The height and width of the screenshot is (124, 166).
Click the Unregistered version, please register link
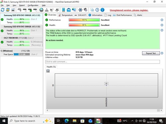[129, 10]
